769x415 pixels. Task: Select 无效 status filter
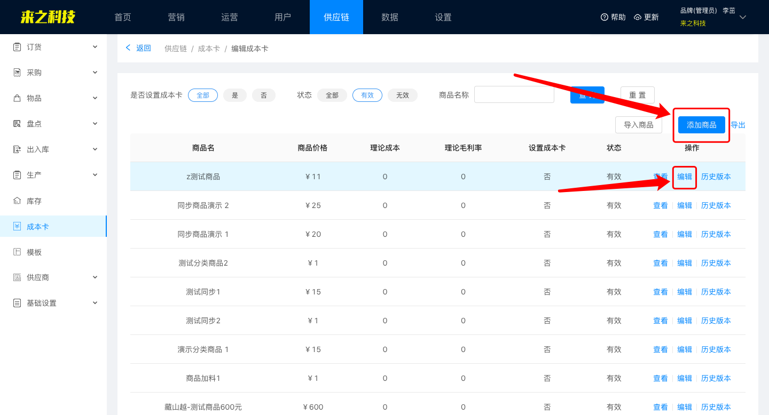coord(403,95)
